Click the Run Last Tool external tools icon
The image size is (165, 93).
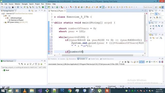coord(62,7)
